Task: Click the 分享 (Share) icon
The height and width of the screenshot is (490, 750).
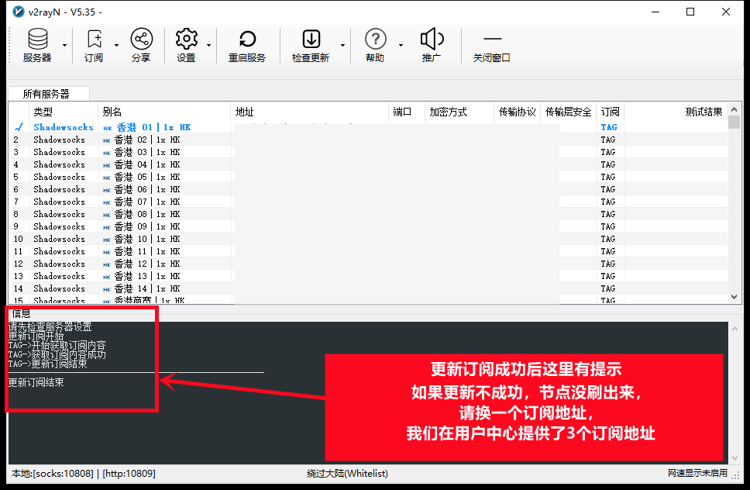Action: coord(141,40)
